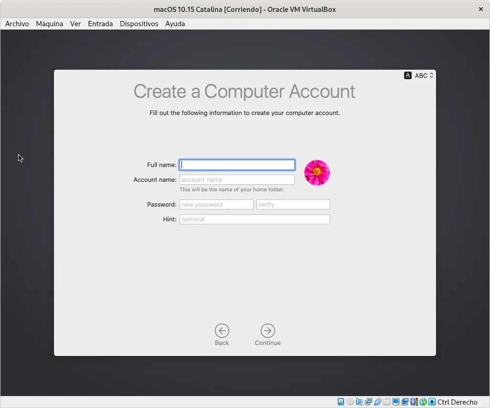Screen dimensions: 490x408
Task: Click the USB devices status icon
Action: pyautogui.click(x=378, y=402)
